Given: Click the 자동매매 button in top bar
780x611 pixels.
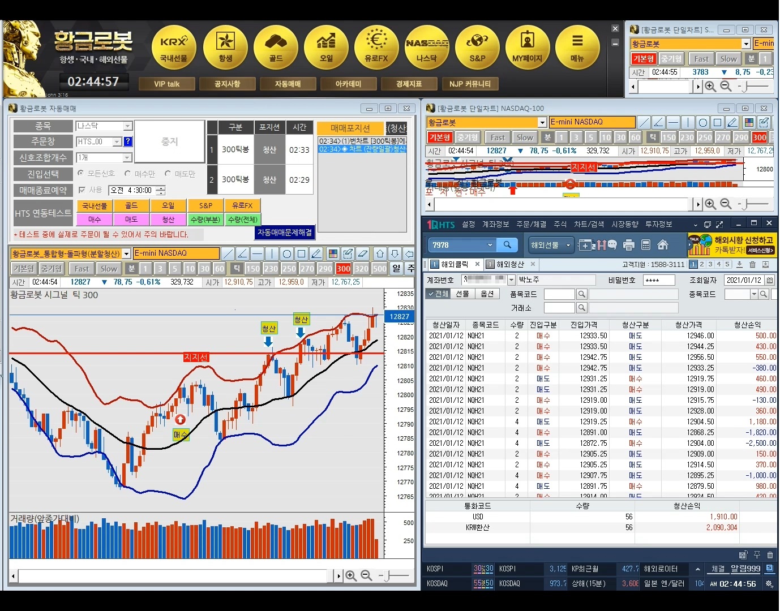Looking at the screenshot, I should pos(288,84).
